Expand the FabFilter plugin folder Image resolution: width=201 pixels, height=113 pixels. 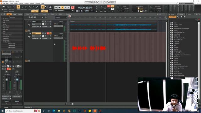click(170, 49)
